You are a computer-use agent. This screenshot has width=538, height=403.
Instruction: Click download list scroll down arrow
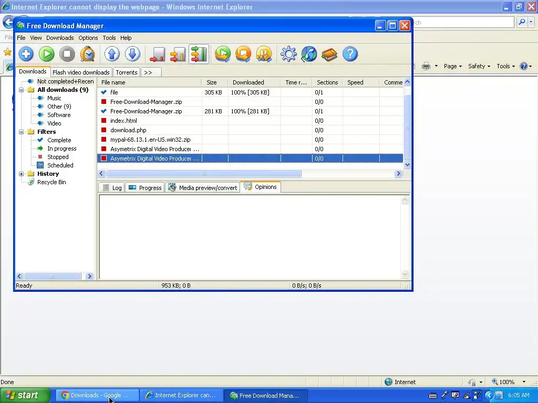pos(407,164)
